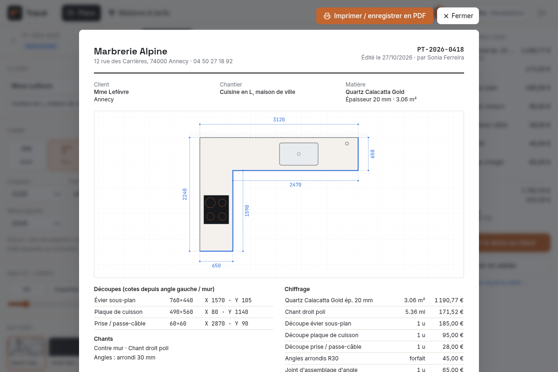Select the 490×560 cooktop cutout size
Image resolution: width=558 pixels, height=372 pixels.
[181, 312]
